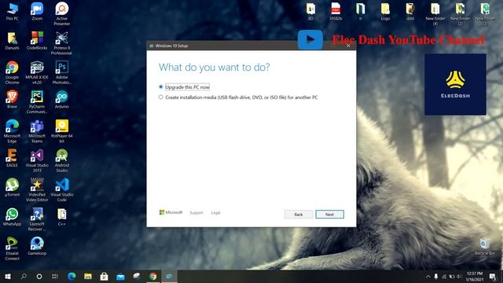Select the Gameloop desktop shortcut
This screenshot has height=283, width=503.
[37, 246]
